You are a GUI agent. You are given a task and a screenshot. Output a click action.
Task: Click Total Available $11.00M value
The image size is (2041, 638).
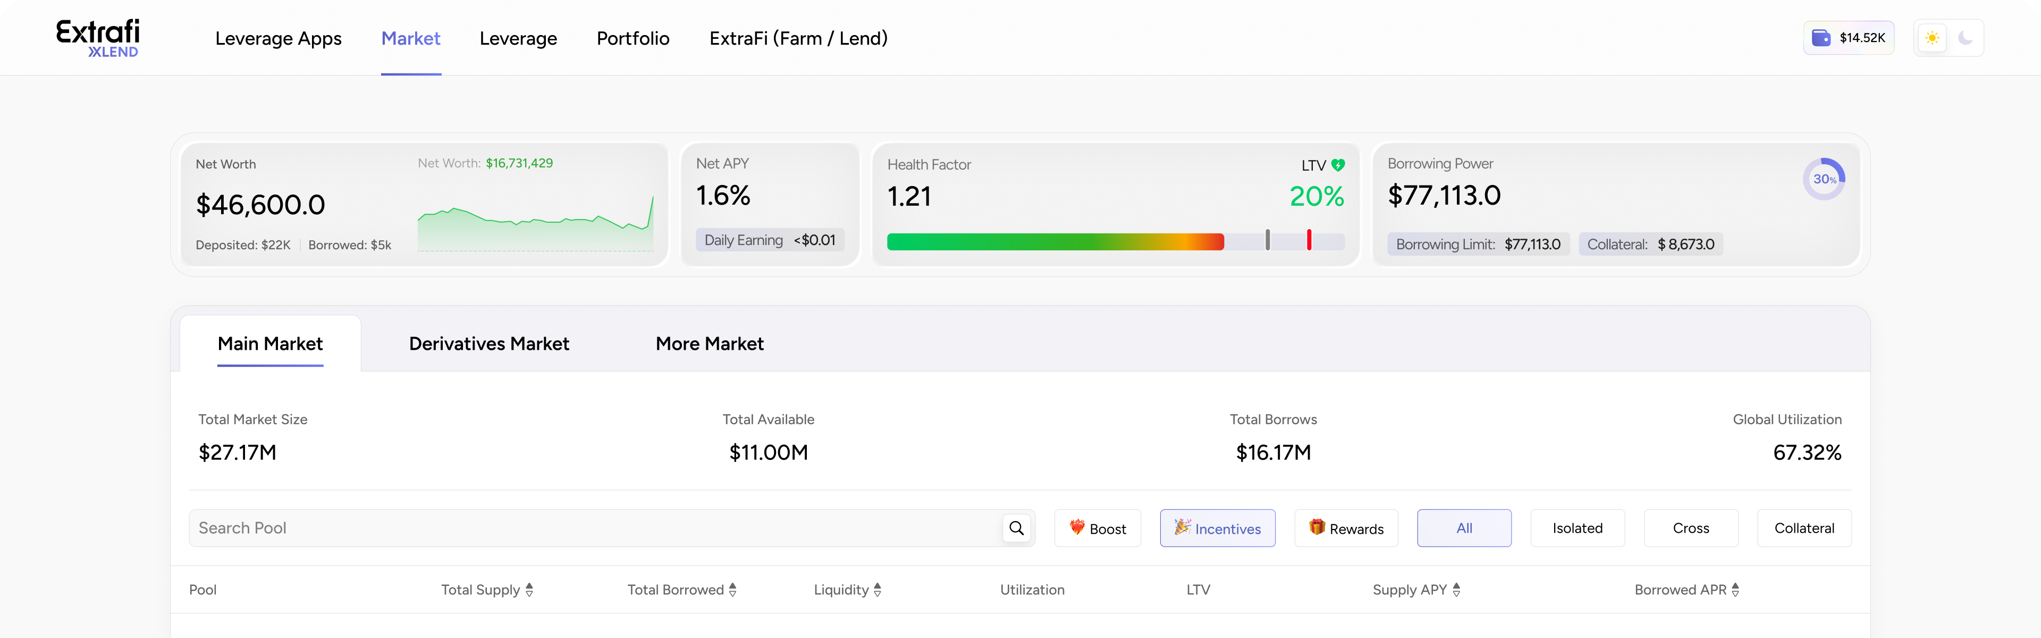coord(769,452)
